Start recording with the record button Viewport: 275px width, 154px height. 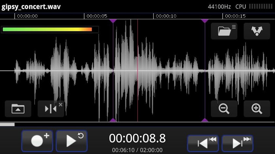pyautogui.click(x=37, y=141)
